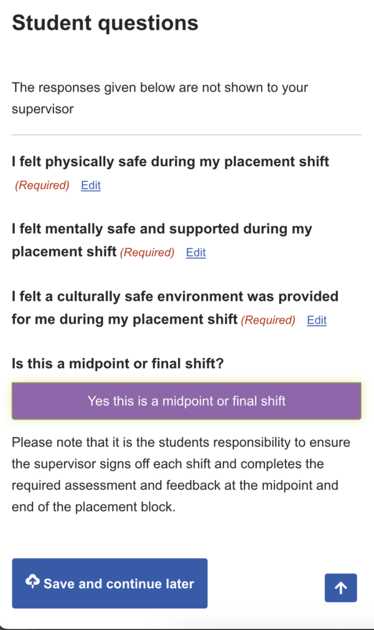
Task: Edit the mentally safe and supported response
Action: click(196, 252)
